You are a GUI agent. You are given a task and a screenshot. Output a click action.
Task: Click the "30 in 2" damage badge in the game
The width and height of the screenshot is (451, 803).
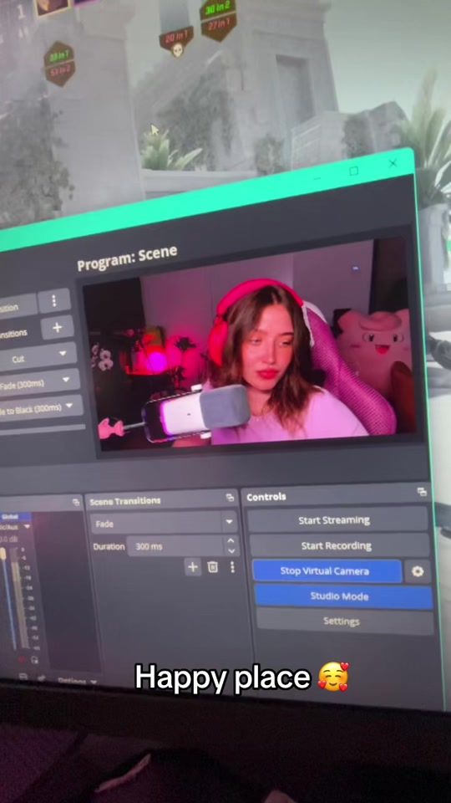pos(217,8)
